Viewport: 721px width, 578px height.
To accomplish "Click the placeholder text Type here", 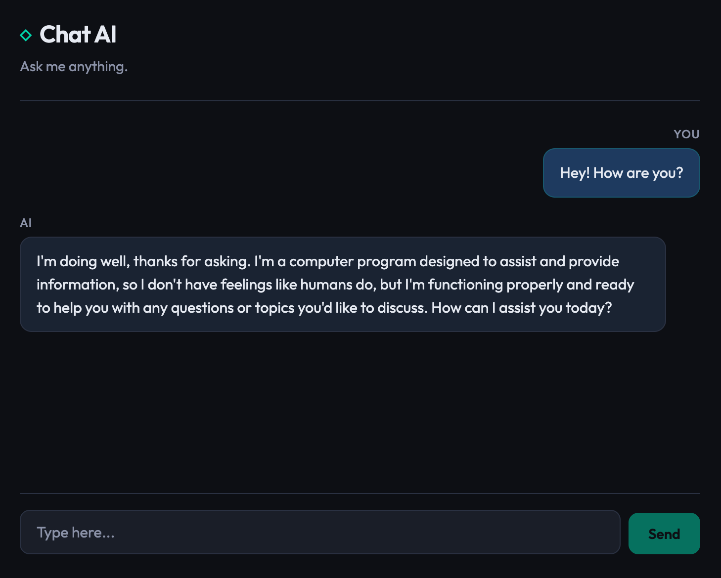I will pos(75,532).
